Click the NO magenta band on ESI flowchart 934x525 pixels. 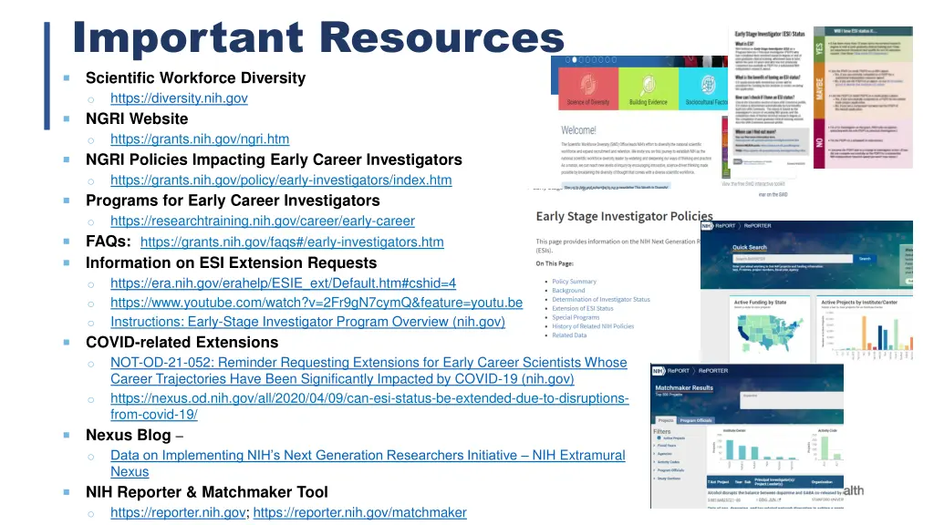click(818, 143)
